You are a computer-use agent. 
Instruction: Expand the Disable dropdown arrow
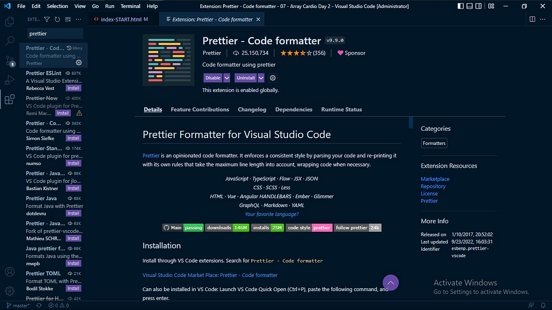[x=227, y=78]
